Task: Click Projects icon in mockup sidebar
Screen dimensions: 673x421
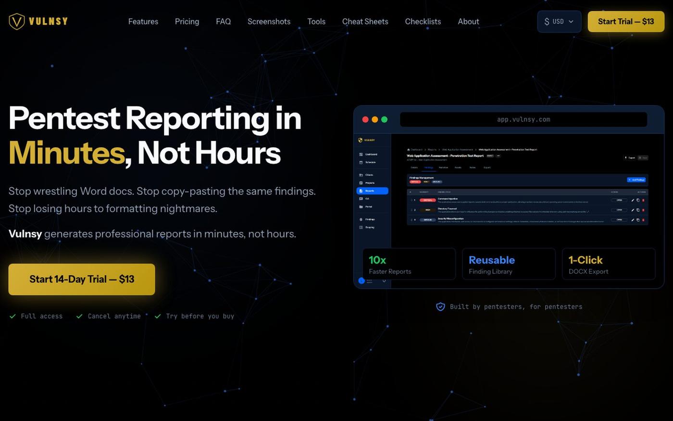Action: pyautogui.click(x=361, y=183)
